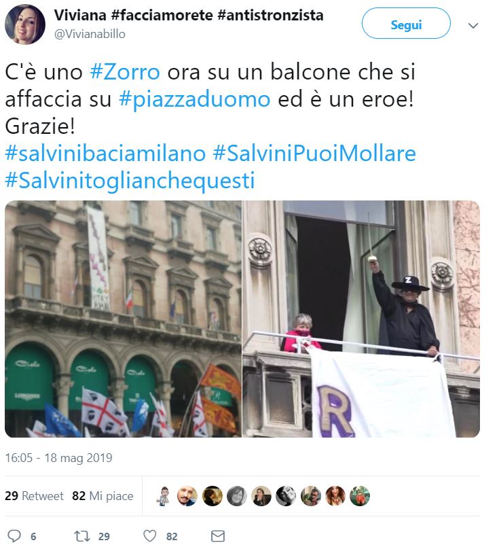This screenshot has height=547, width=499.
Task: Open the left photo of building with flags
Action: [123, 319]
